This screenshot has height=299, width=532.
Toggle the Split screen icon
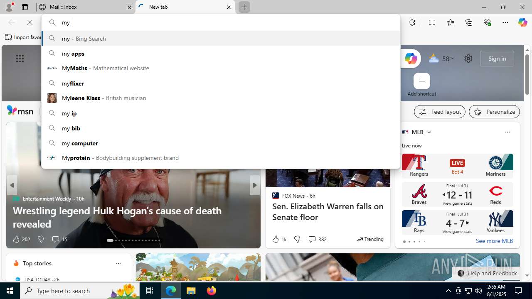pos(432,22)
